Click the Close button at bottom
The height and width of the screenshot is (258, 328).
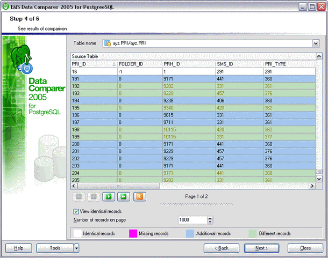coord(305,248)
